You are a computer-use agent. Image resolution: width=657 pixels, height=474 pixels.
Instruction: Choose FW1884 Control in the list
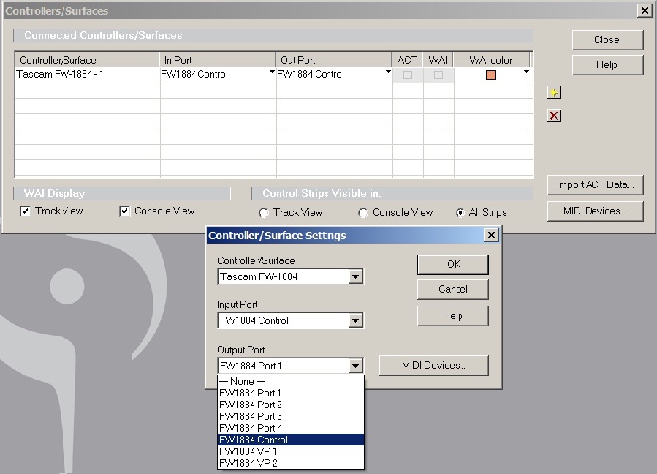click(x=291, y=440)
